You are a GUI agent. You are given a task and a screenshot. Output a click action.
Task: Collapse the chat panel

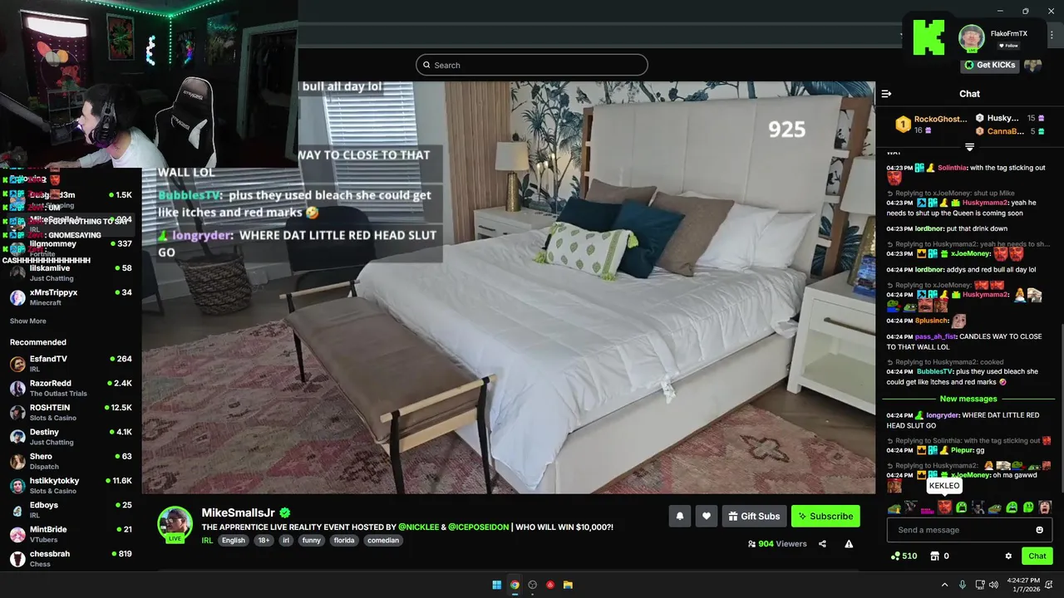click(886, 94)
